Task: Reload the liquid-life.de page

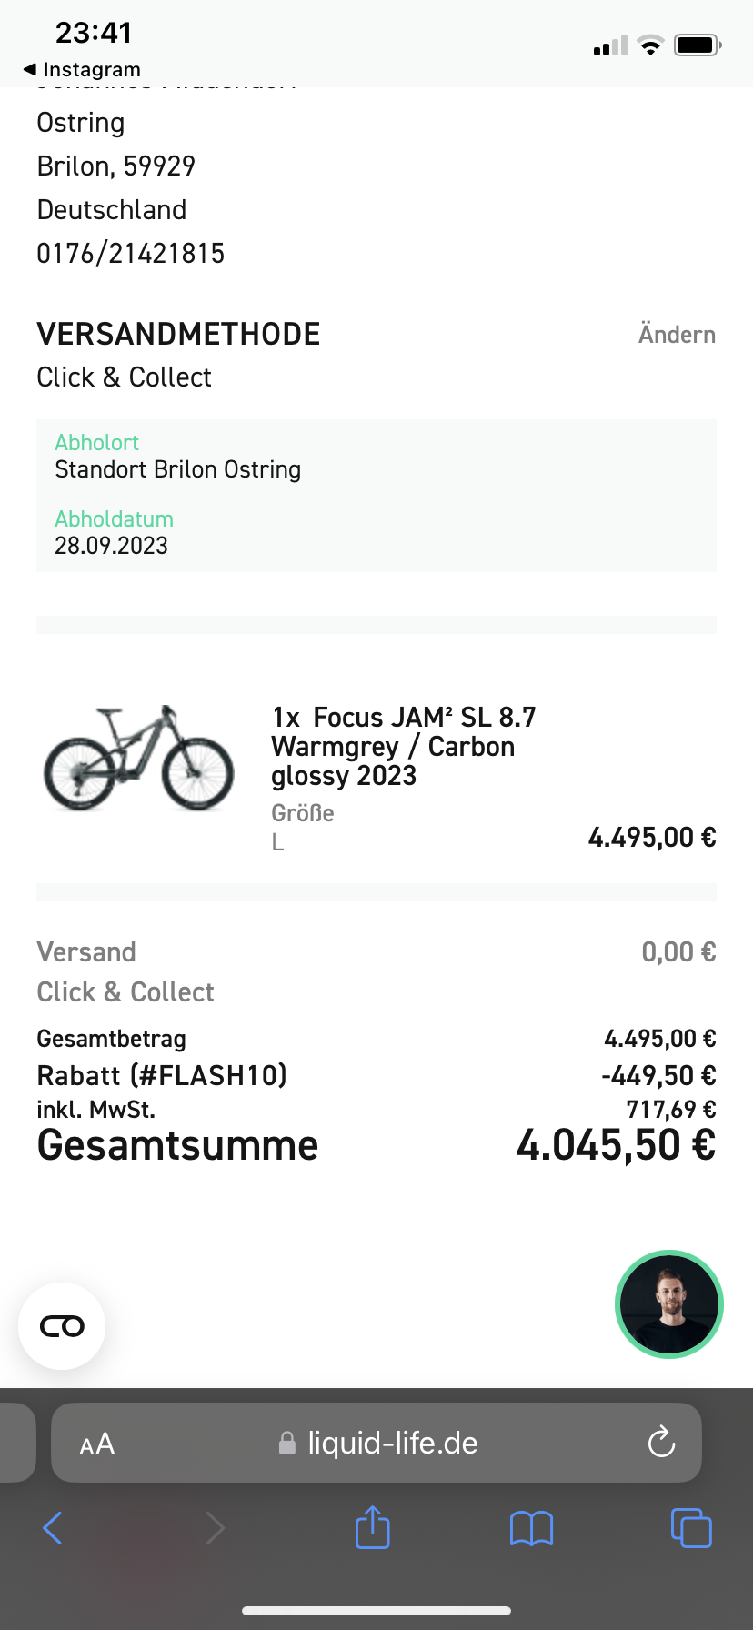Action: point(661,1443)
